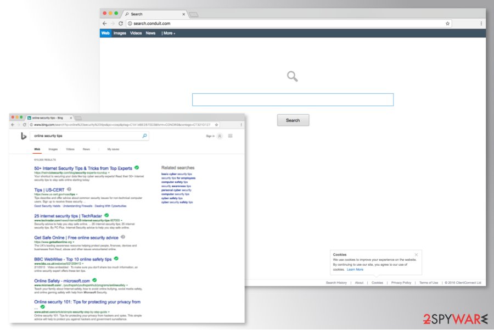This screenshot has width=494, height=330.
Task: Click the Search button on Conduit page
Action: pos(293,120)
